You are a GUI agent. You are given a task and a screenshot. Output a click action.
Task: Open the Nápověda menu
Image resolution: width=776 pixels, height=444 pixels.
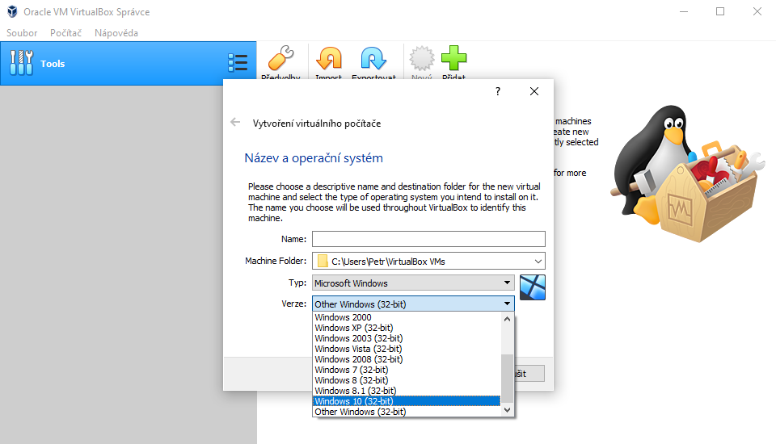click(x=116, y=33)
